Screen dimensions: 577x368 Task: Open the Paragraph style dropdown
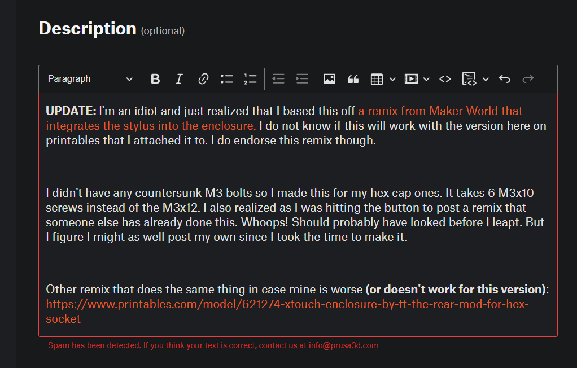90,79
